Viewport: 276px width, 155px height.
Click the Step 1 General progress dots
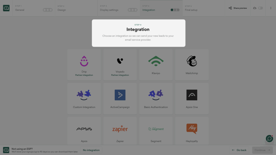(47, 10)
